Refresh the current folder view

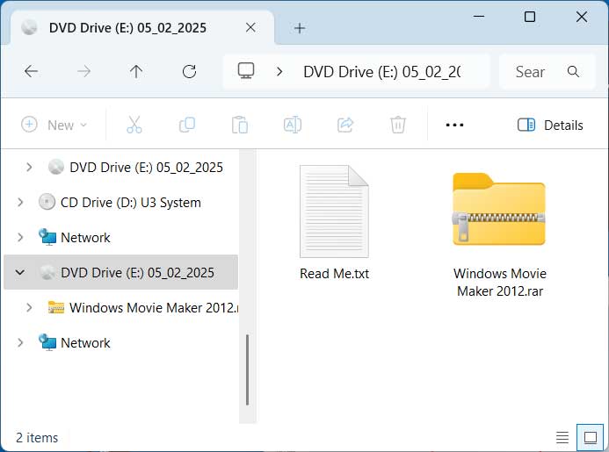[189, 71]
